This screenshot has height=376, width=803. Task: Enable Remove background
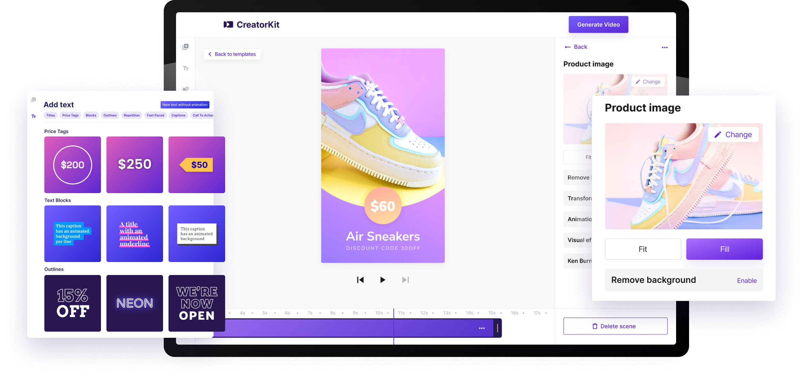[x=747, y=280]
